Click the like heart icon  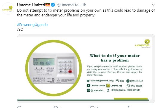[x=92, y=107]
